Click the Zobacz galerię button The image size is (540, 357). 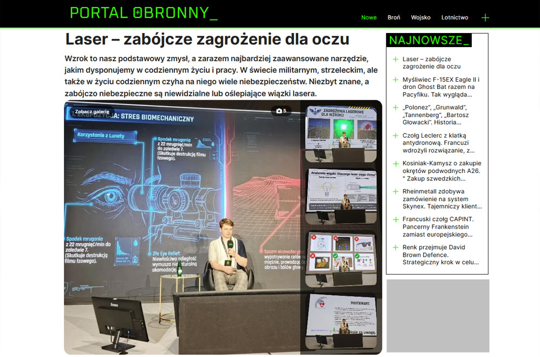pos(92,112)
